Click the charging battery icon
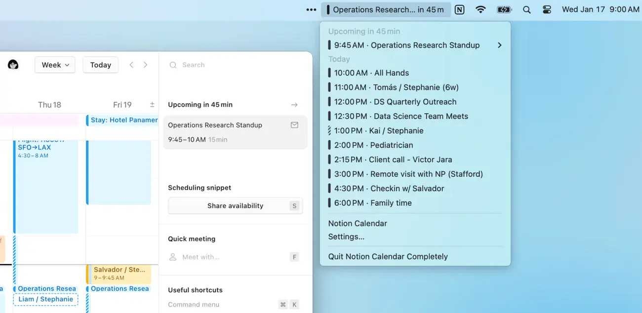Viewport: 642px width, 313px height. (504, 9)
